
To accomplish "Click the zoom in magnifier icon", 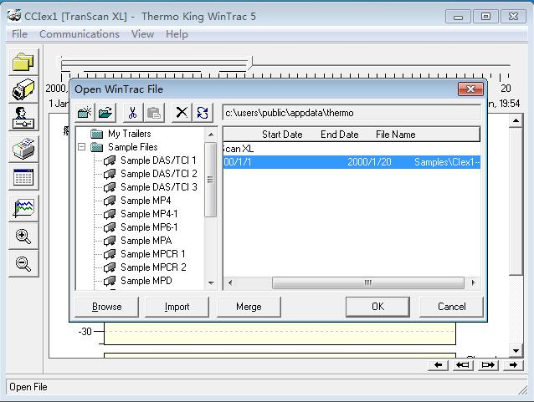I will [23, 237].
